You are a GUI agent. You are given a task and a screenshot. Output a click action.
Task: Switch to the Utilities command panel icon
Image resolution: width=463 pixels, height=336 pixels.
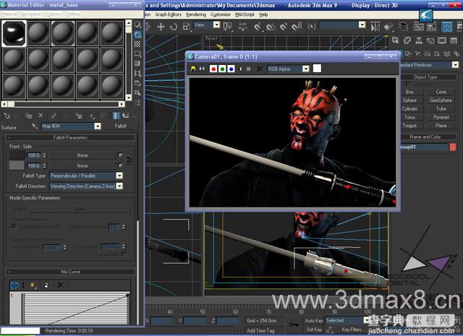point(454,40)
